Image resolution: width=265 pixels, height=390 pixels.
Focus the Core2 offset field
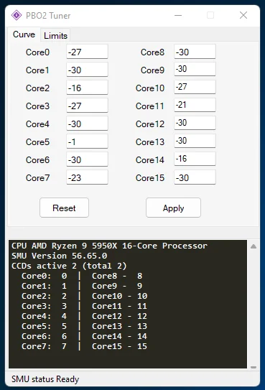(87, 88)
